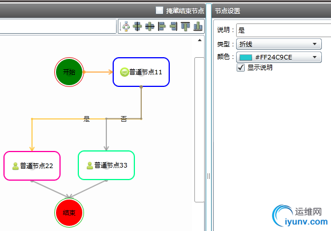Open the 颜色 color dropdown
Screen dimensions: 331x231
[x=279, y=57]
